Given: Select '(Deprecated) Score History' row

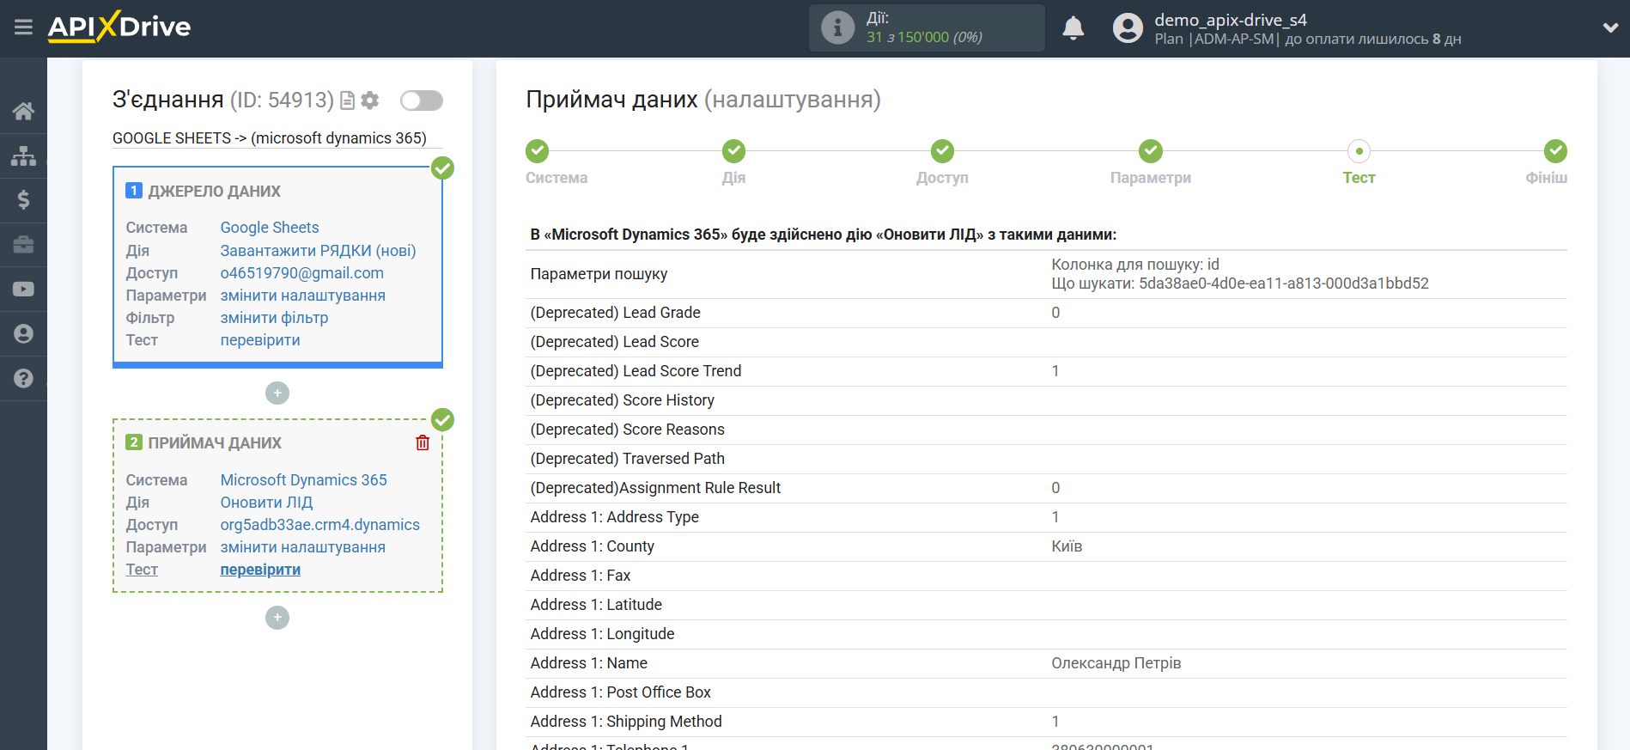Looking at the screenshot, I should click(x=1046, y=400).
